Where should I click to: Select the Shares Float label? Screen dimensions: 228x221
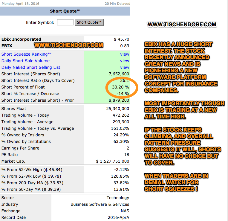click(14, 109)
